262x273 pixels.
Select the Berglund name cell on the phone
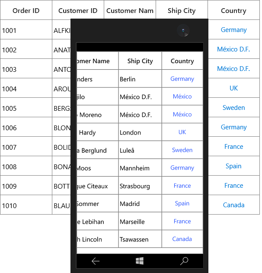pos(97,150)
